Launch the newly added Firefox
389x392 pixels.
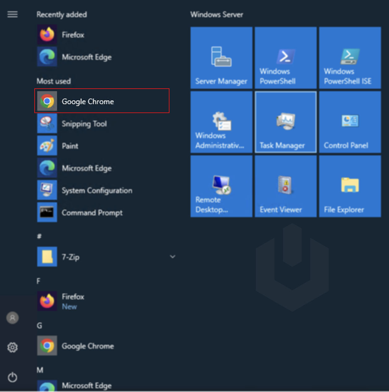pyautogui.click(x=73, y=35)
